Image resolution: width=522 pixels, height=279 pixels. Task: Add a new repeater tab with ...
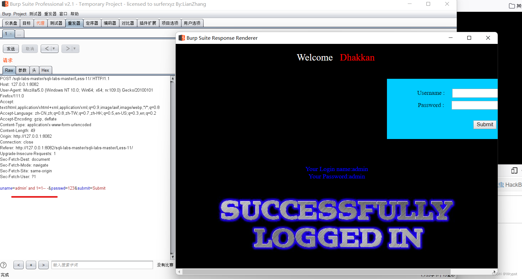pyautogui.click(x=19, y=34)
